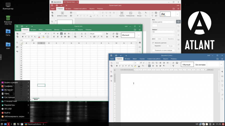Print the document in the blue window
This screenshot has height=126, width=225.
click(x=116, y=56)
